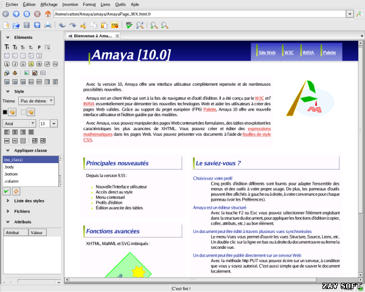365x292 pixels.
Task: Cut selection with scissors icon
Action: pyautogui.click(x=83, y=25)
